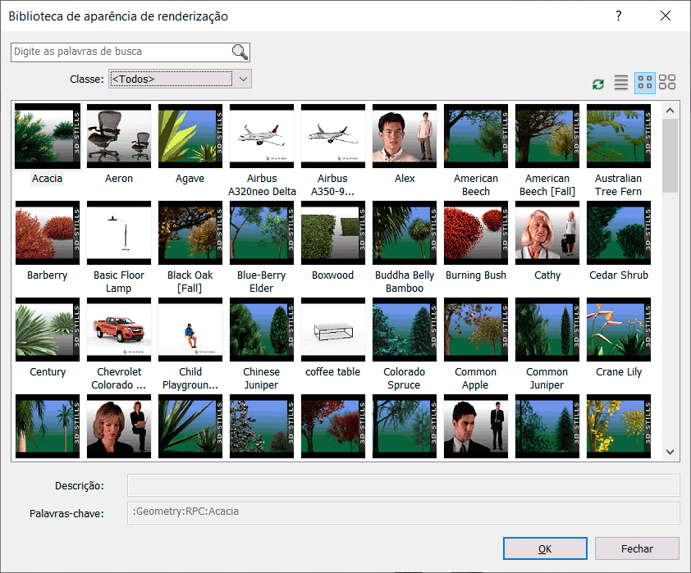Click the green refresh library icon
Viewport: 691px width, 573px height.
click(x=598, y=84)
